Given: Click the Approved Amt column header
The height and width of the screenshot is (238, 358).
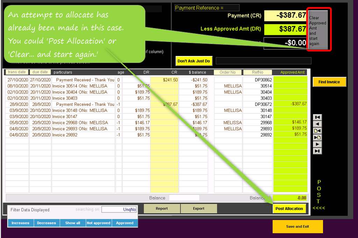Looking at the screenshot, I should pos(293,72).
